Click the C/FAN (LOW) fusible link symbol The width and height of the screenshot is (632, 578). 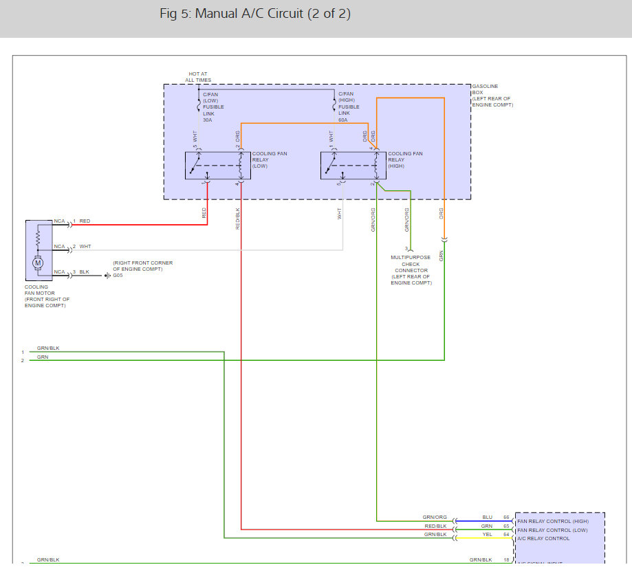click(x=199, y=106)
